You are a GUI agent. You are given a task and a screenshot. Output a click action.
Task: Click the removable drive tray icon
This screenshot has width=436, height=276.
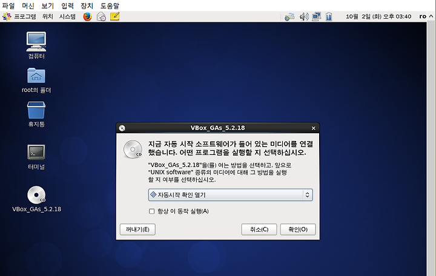click(289, 17)
